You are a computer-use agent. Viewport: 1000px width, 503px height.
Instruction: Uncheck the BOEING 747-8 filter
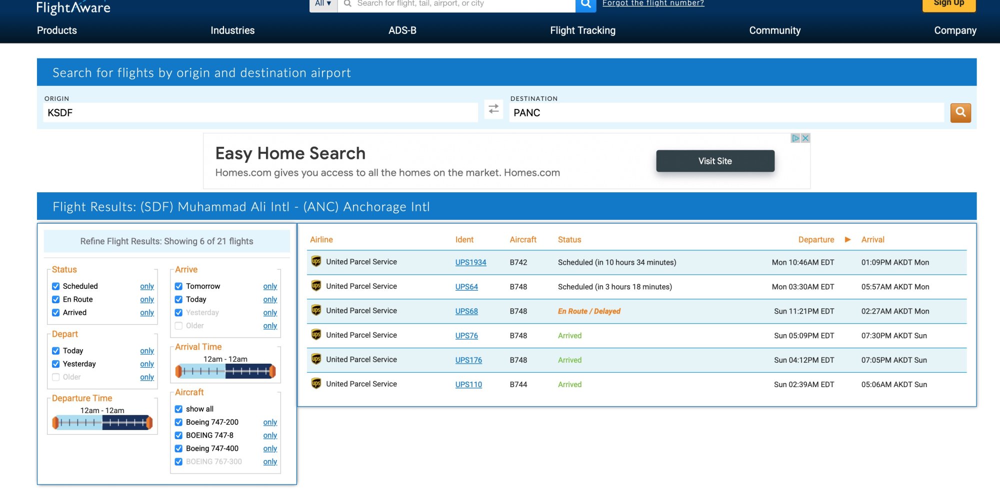click(178, 435)
